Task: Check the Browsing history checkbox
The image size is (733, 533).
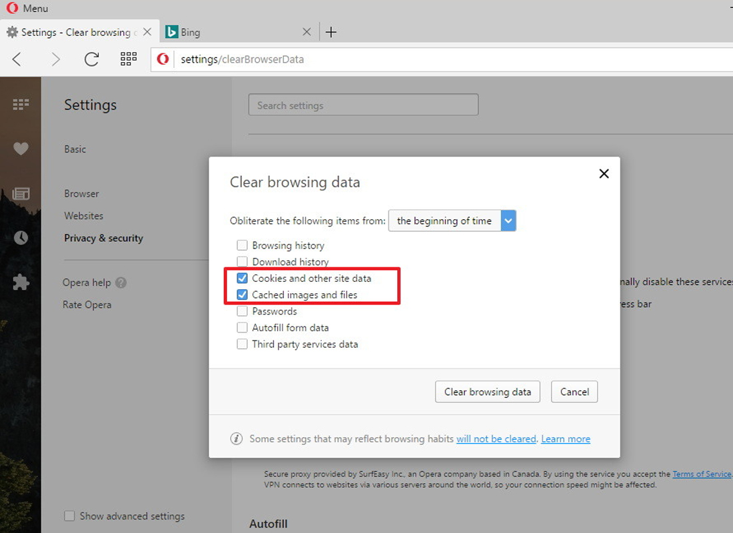Action: coord(242,245)
